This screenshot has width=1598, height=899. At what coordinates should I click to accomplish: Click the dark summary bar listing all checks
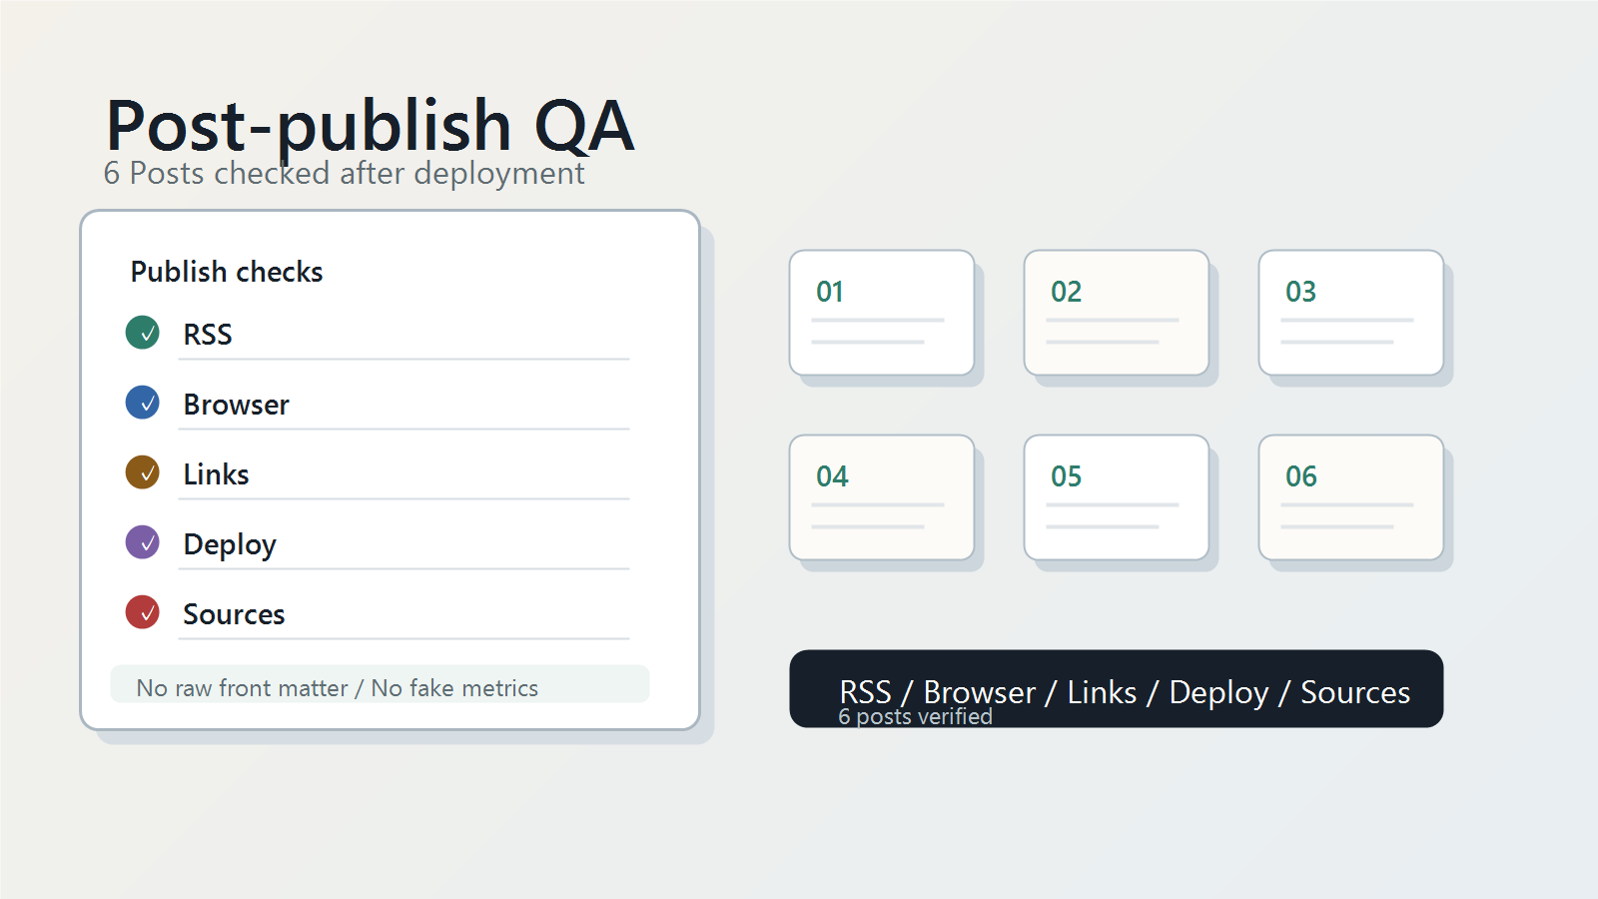[1117, 689]
